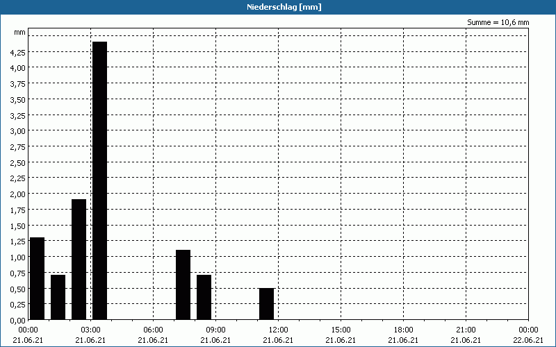Click the 1,75 y-axis label
The width and height of the screenshot is (556, 347).
coord(18,210)
